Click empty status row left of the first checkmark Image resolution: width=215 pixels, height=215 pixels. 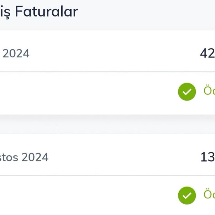(84, 92)
